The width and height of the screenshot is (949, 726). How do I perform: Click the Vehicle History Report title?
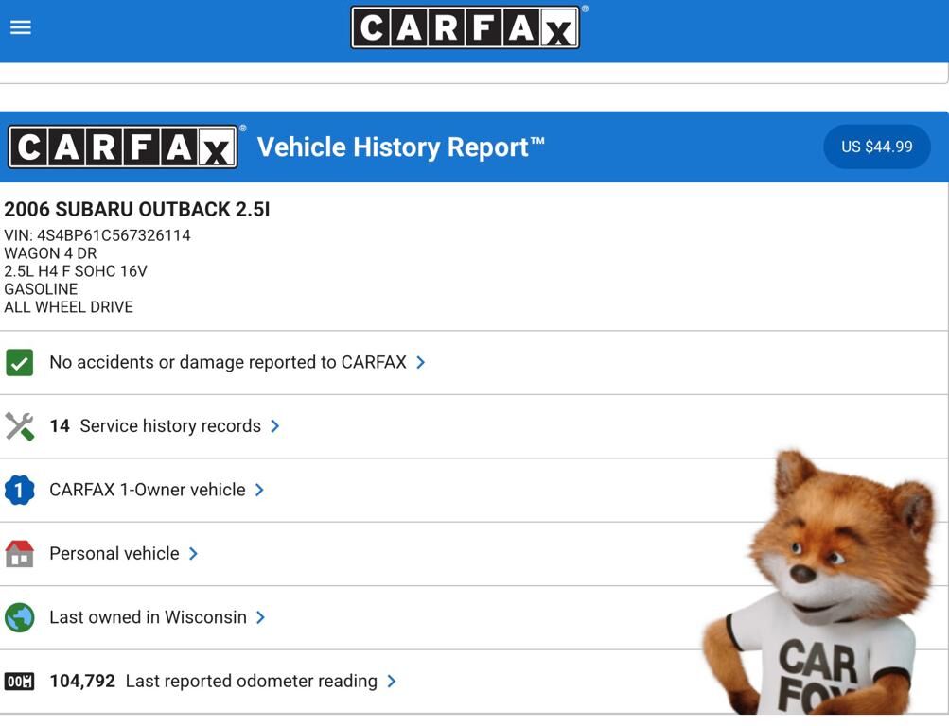click(400, 147)
